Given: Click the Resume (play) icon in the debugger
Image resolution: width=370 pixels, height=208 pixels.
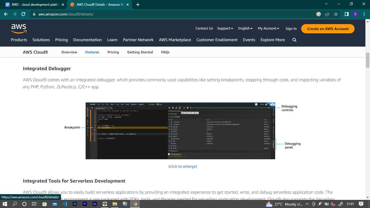Looking at the screenshot, I should click(169, 108).
